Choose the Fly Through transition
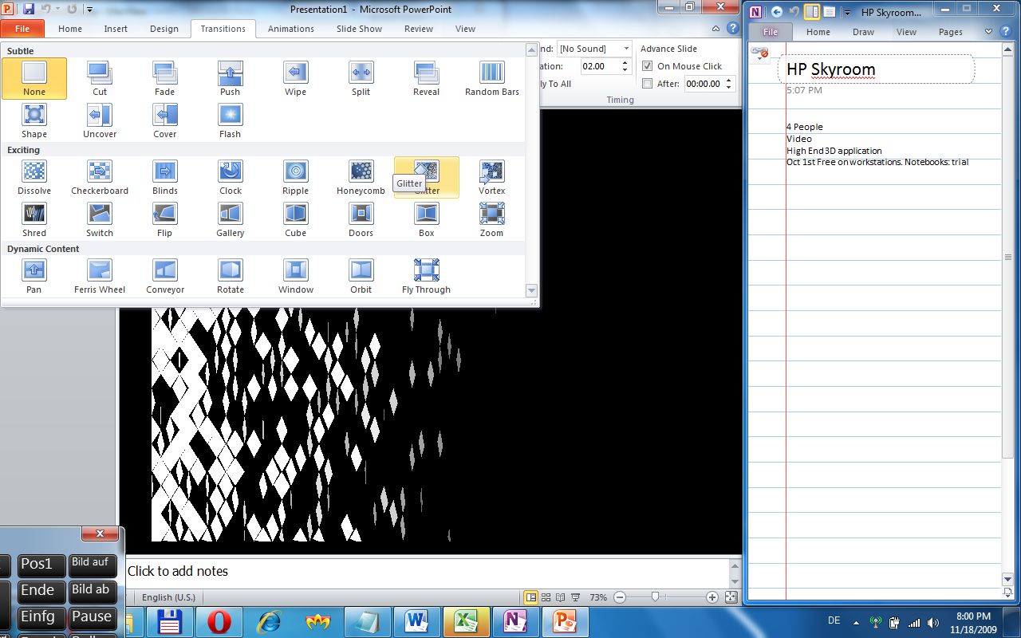 (x=426, y=271)
